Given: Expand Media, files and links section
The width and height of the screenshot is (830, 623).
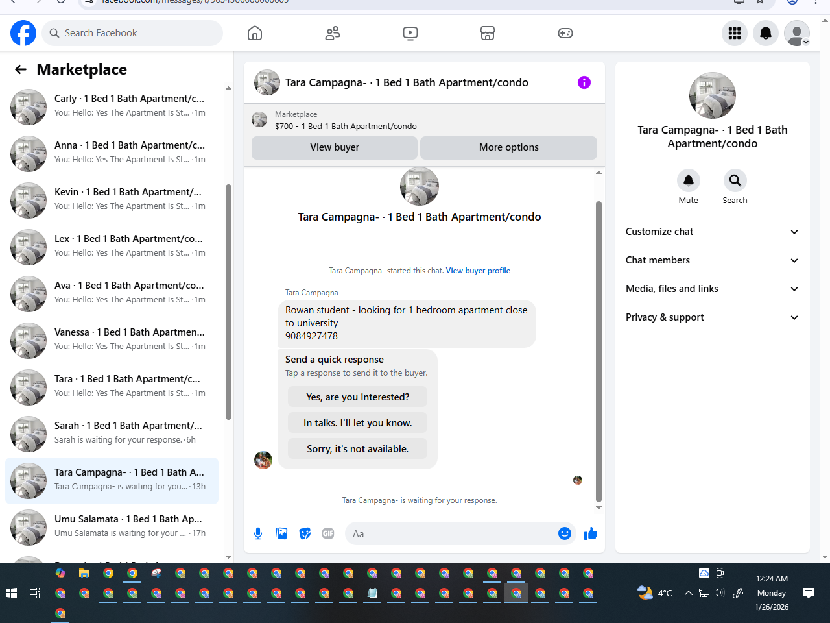Looking at the screenshot, I should 713,289.
